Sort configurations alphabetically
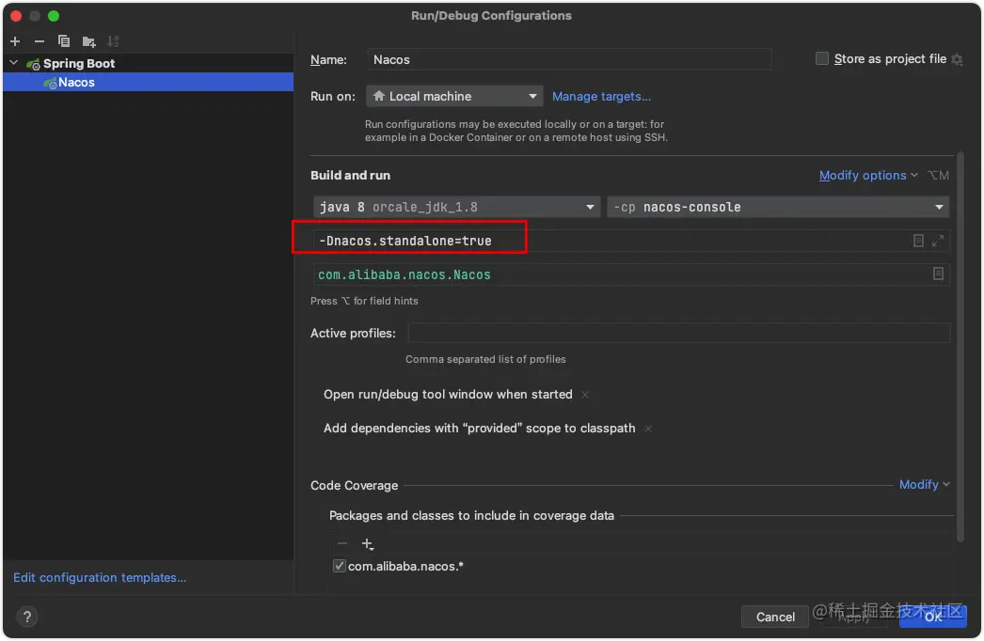Screen dimensions: 984x641 point(113,41)
